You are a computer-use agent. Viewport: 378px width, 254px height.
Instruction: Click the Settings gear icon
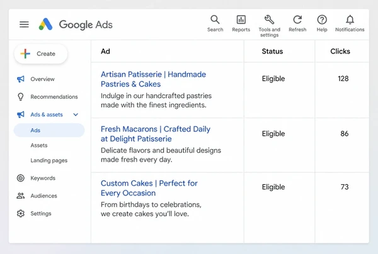[x=21, y=213]
